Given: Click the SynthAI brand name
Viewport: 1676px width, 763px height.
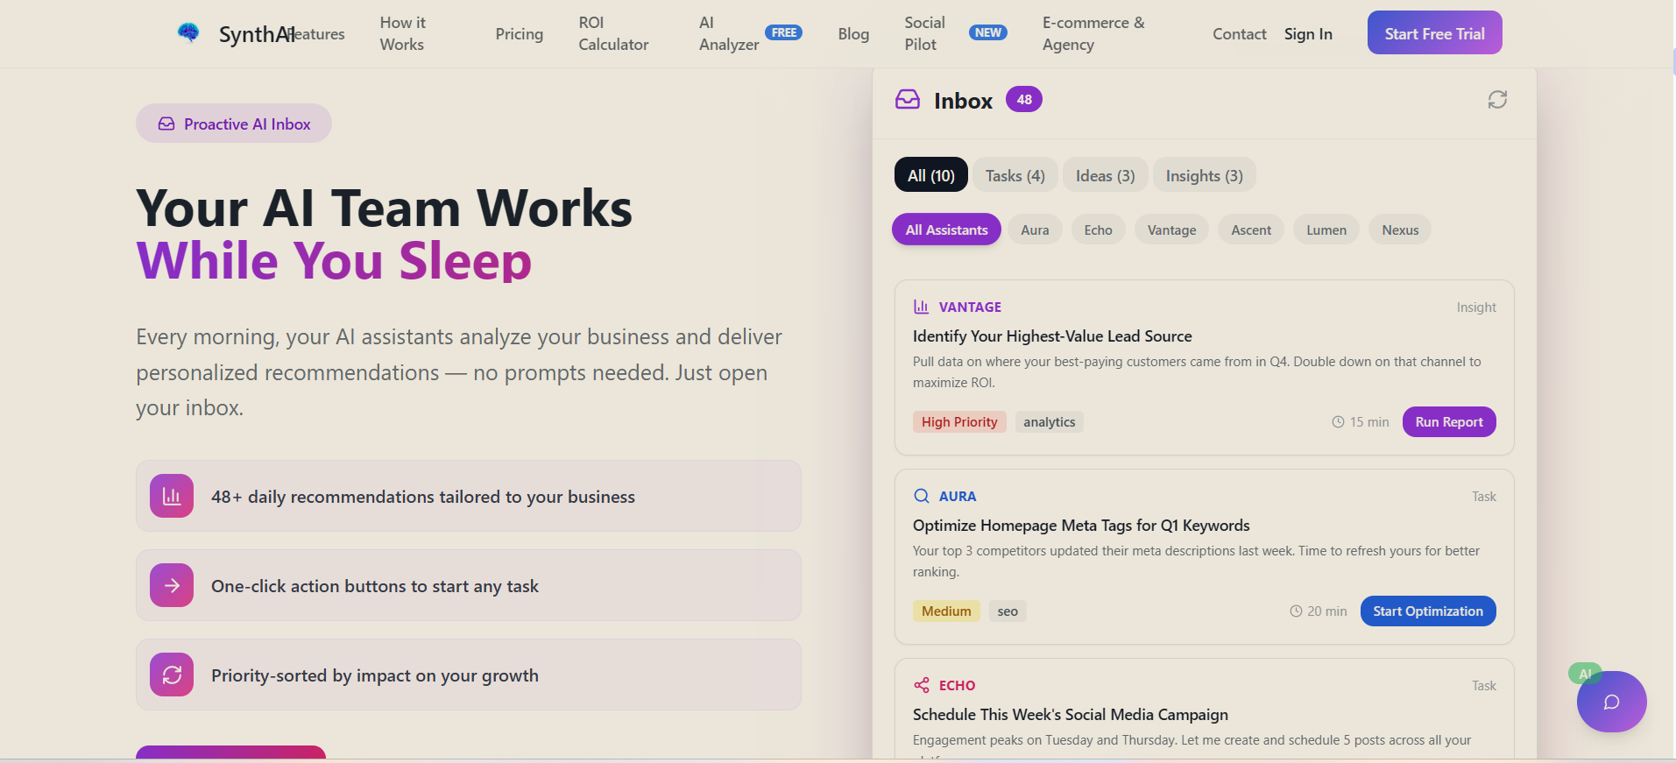Looking at the screenshot, I should [257, 34].
